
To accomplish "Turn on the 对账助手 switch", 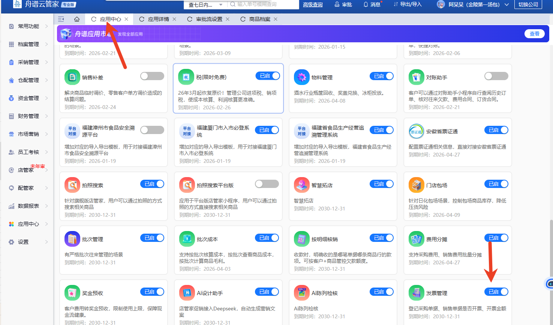I will click(x=496, y=76).
